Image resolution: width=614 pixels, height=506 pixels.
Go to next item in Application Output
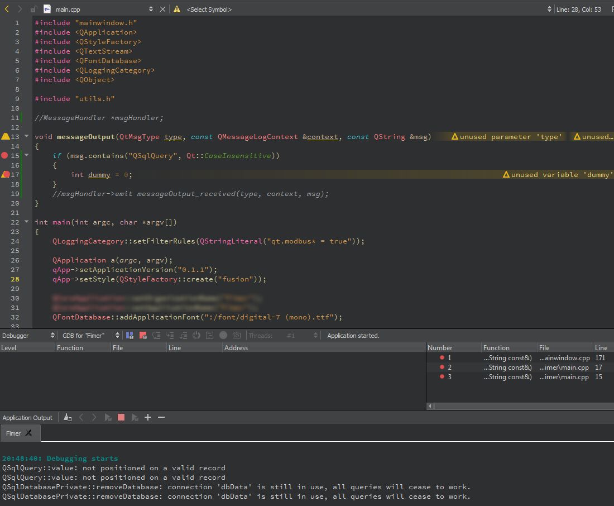point(94,417)
